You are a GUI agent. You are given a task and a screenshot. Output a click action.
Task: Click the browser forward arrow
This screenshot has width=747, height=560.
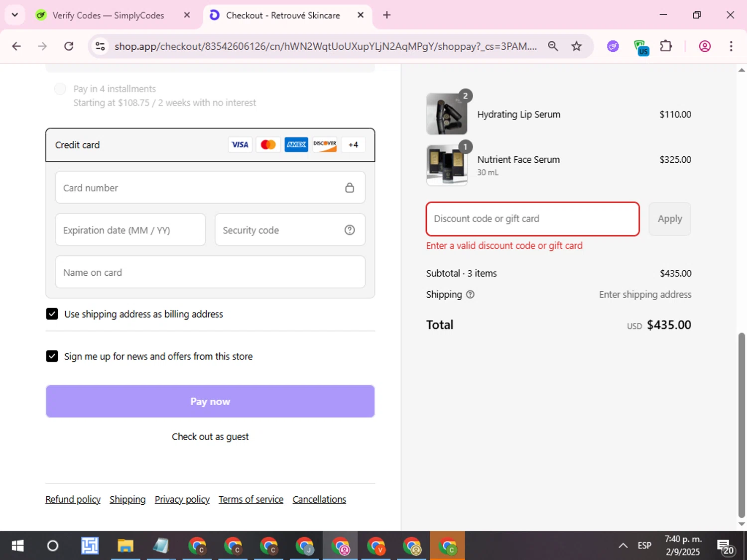coord(42,46)
